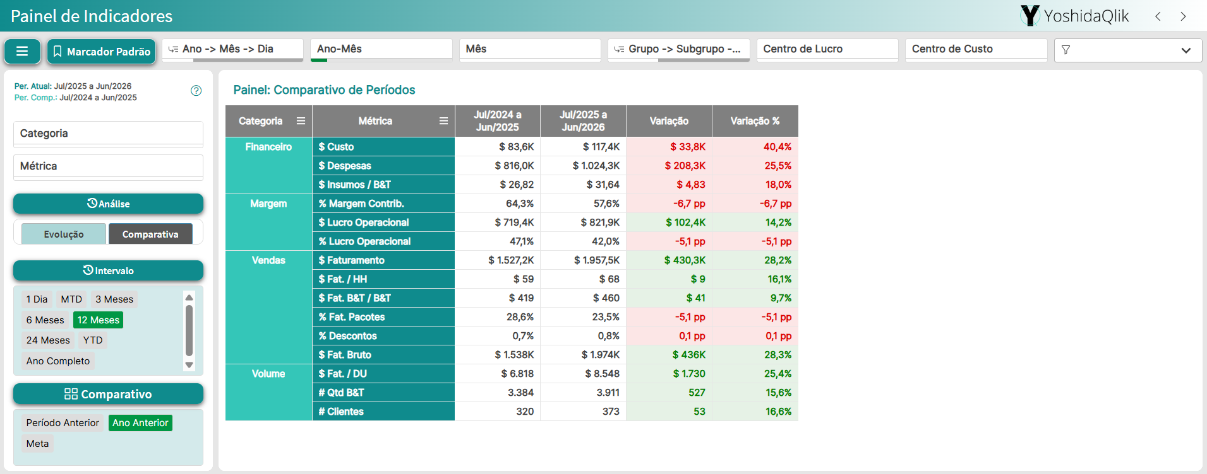Select the 3 Meses interval
The image size is (1207, 474).
click(x=114, y=299)
